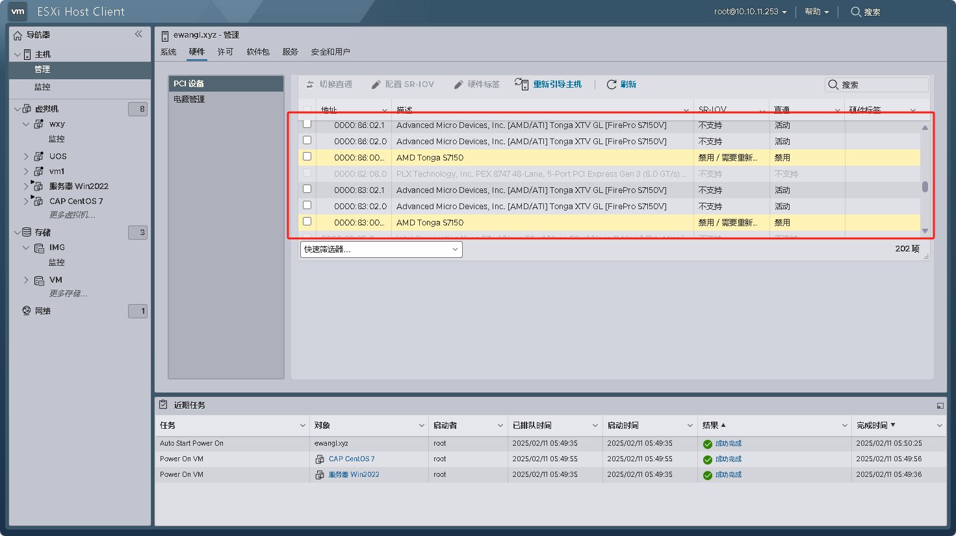Viewport: 956px width, 536px height.
Task: Click the VMware vm logo icon
Action: (18, 11)
